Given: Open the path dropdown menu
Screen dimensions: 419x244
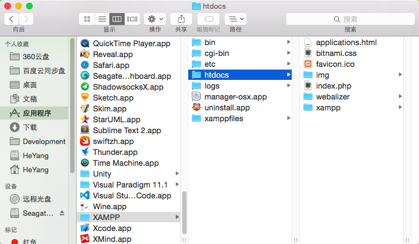Looking at the screenshot, I should 236,19.
